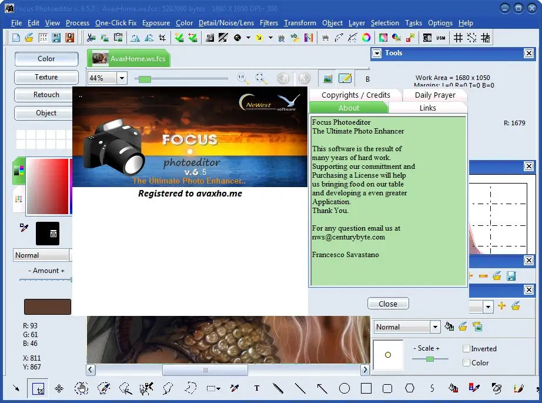
Task: Click the horizontal scrollbar thumb
Action: pos(205,370)
